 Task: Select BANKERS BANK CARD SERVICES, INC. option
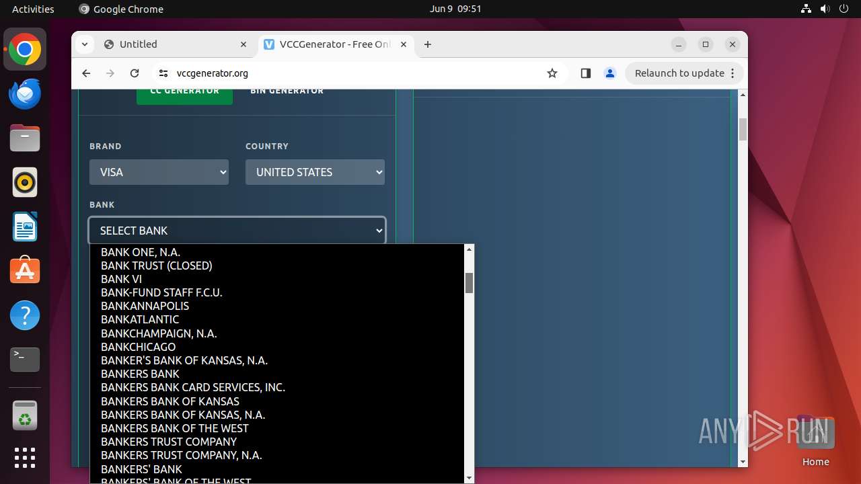[x=277, y=387]
